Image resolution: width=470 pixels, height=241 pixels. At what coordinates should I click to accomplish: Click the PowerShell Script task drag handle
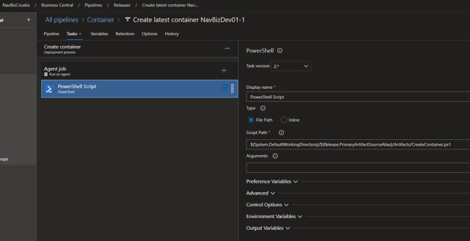232,89
